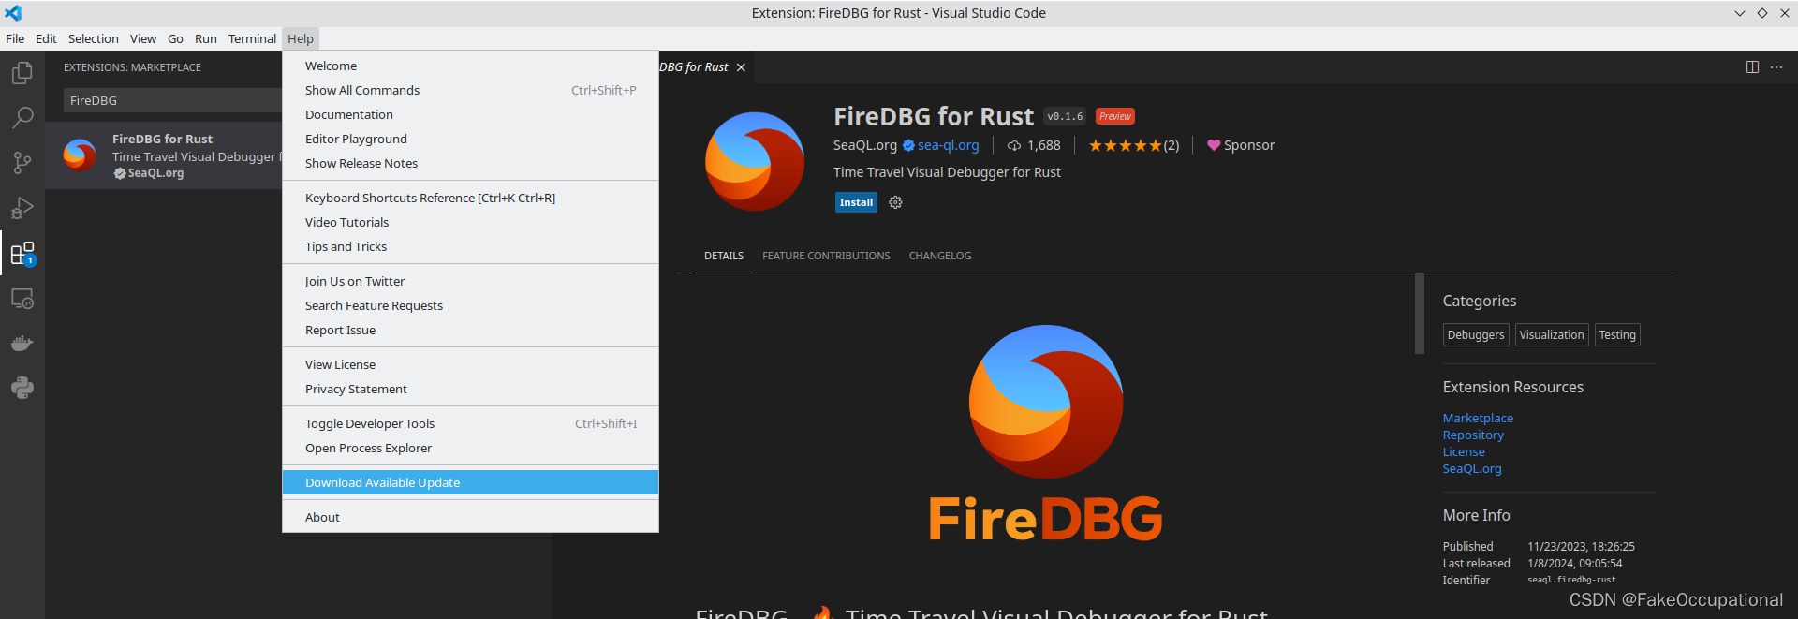Click FireDBG list item logo in sidebar
This screenshot has width=1798, height=619.
pos(80,155)
